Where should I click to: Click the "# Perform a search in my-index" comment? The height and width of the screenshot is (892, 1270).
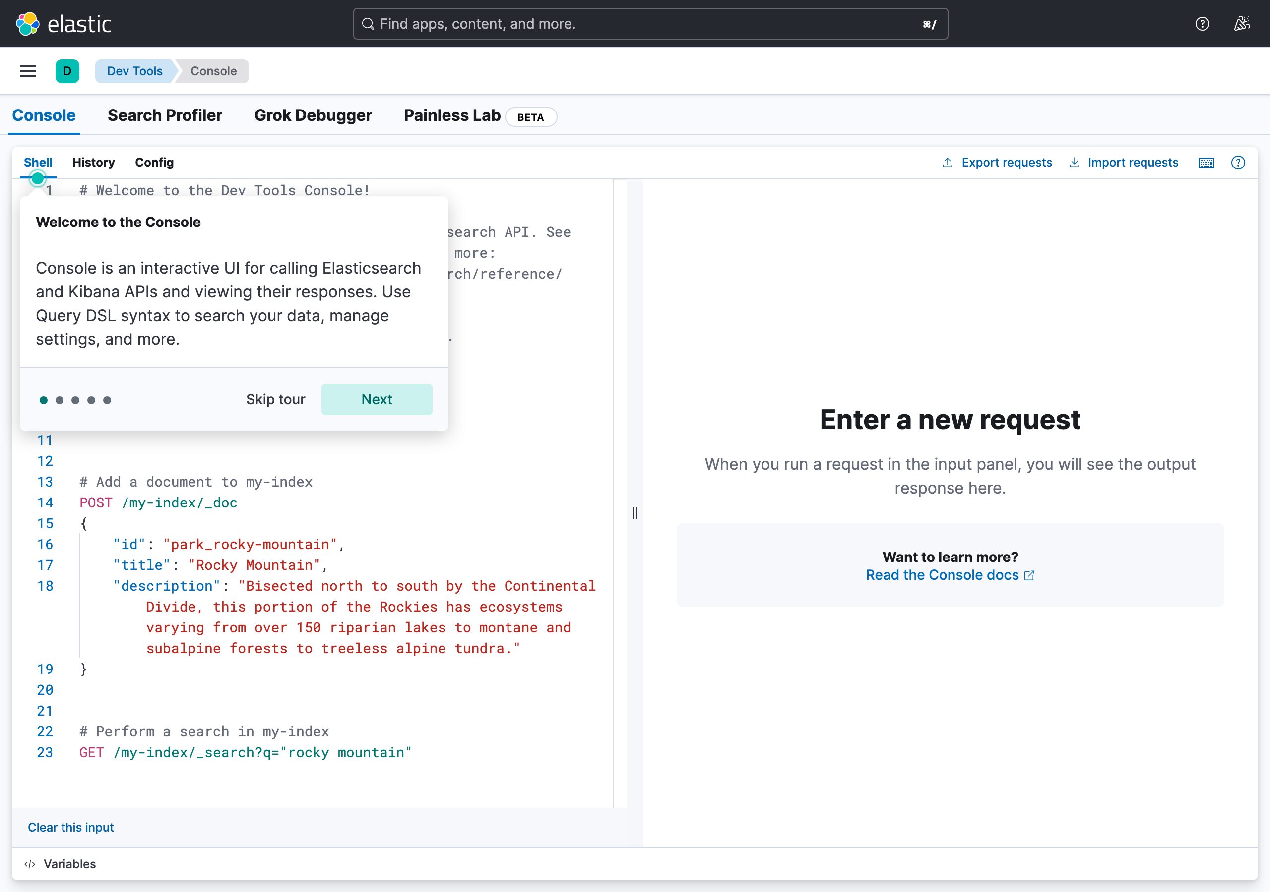click(204, 732)
